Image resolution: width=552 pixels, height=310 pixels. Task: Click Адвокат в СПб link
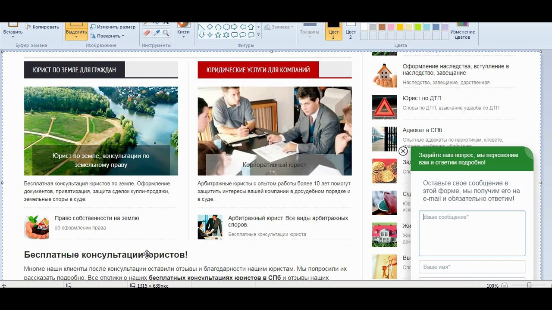[x=422, y=130]
